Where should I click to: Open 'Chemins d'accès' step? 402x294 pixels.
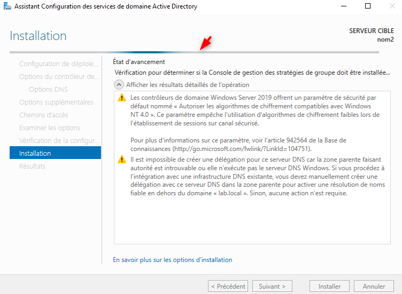tap(44, 115)
